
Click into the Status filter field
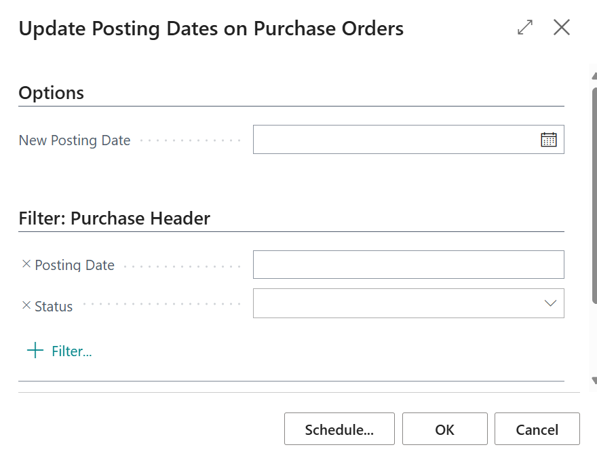click(408, 303)
